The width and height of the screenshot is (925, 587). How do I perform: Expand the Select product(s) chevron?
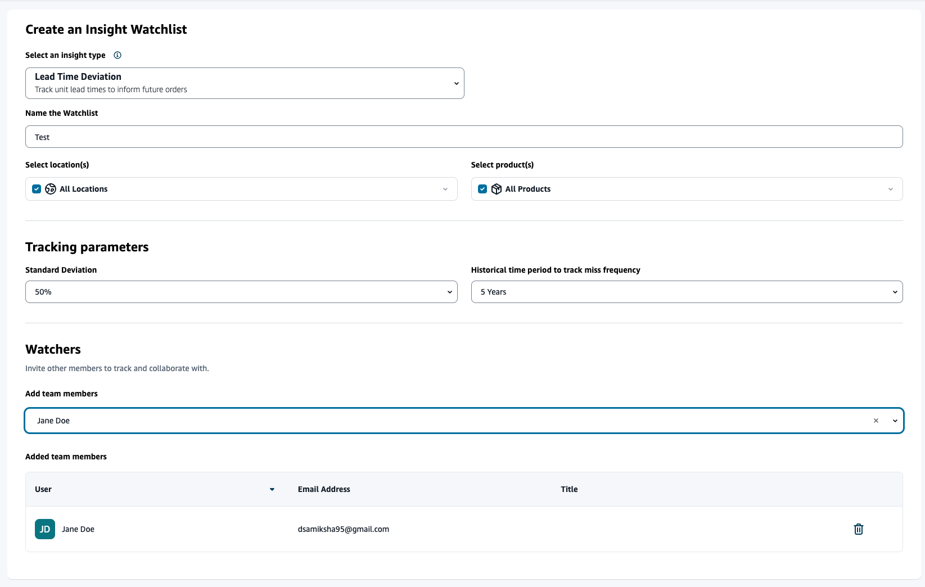click(x=891, y=189)
